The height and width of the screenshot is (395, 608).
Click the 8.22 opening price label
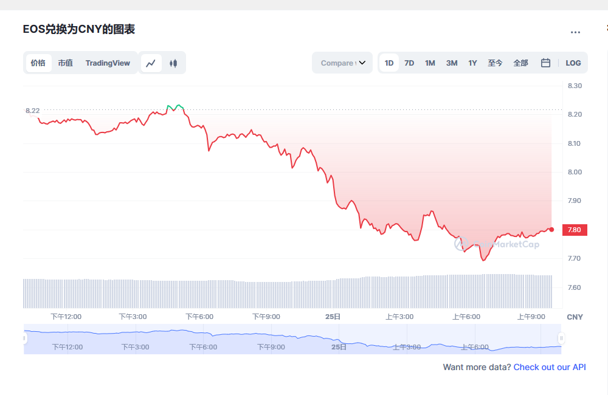[x=33, y=111]
